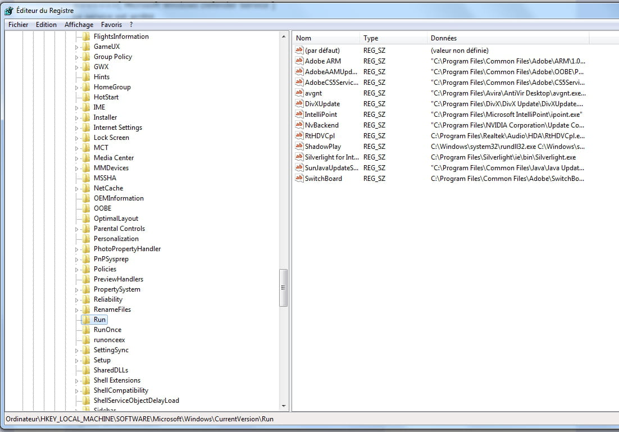
Task: Select the 'Silverlight for Int...' value name
Action: 331,157
